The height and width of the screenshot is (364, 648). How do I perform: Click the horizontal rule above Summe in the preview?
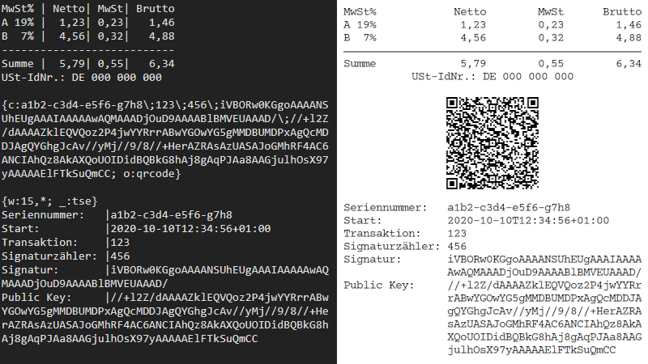tap(492, 52)
